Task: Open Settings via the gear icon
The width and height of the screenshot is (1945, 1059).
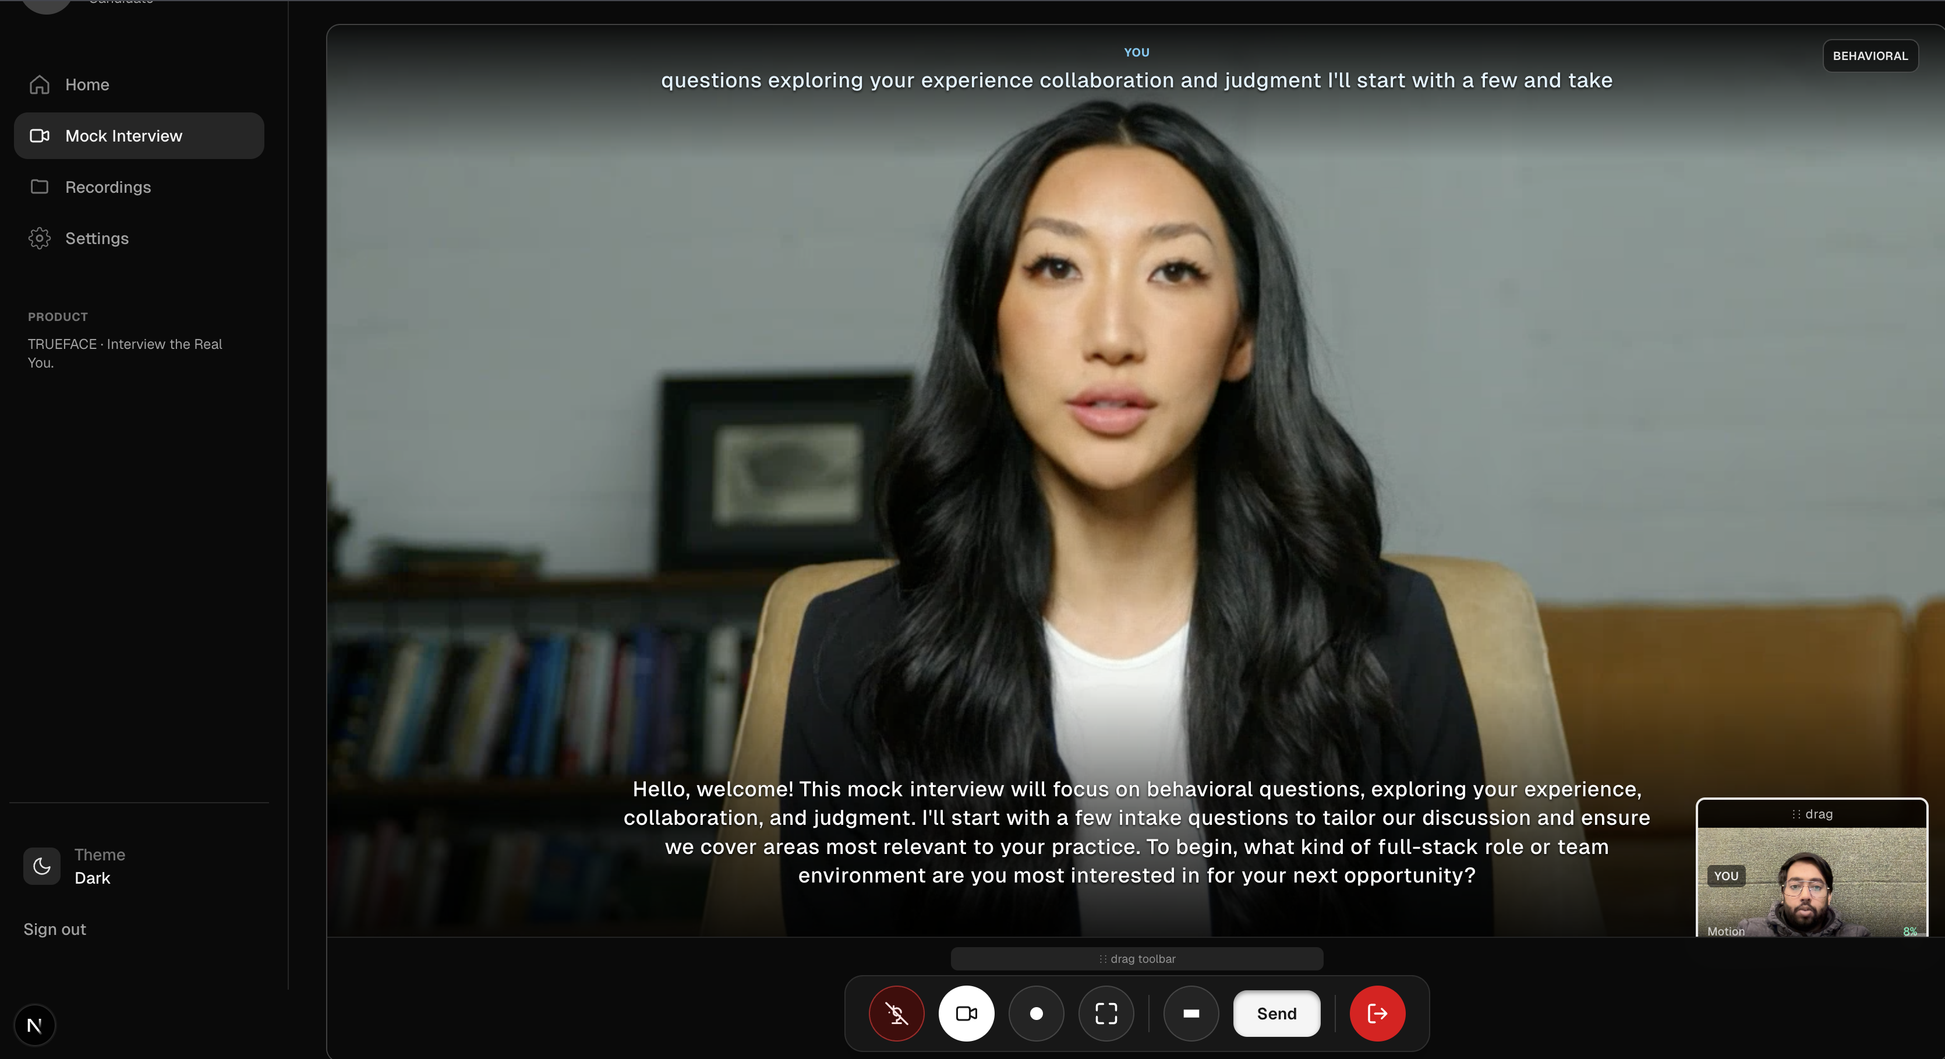Action: pyautogui.click(x=40, y=238)
